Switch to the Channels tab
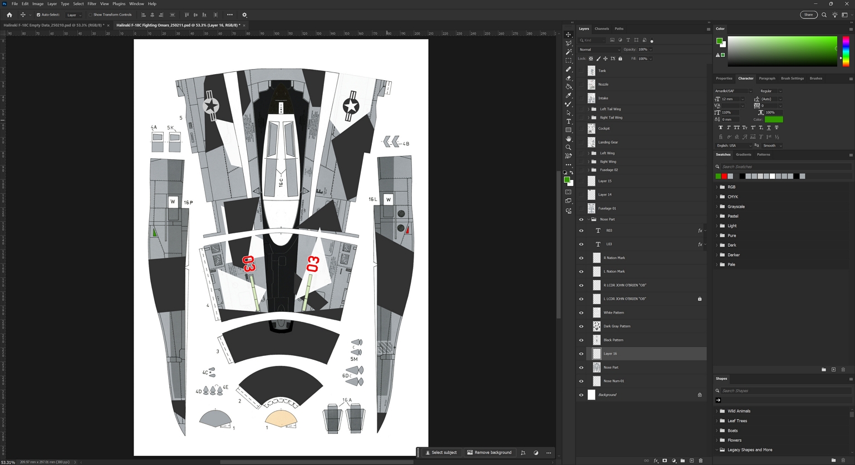The width and height of the screenshot is (855, 465). click(602, 28)
